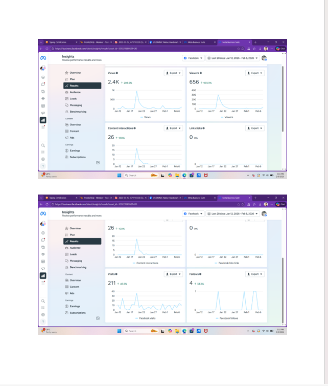Click settings gear icon in upper left rail
The image size is (328, 386).
pos(43,159)
